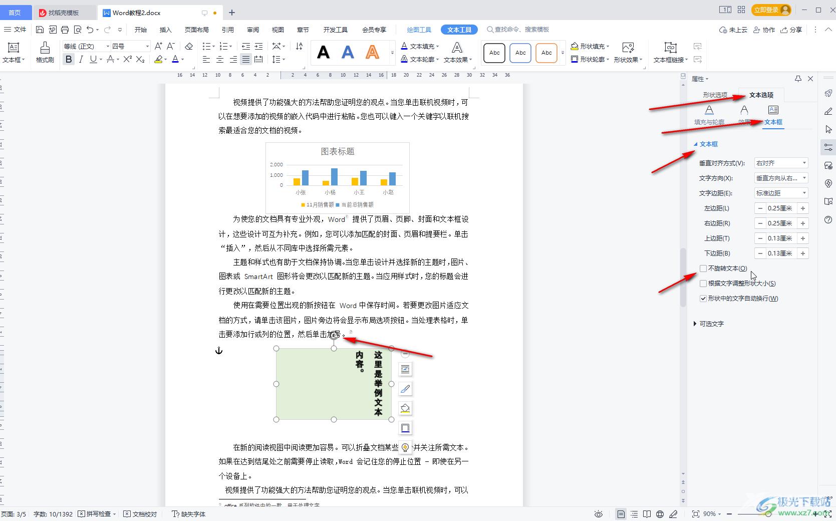Click 文档校对 in status bar
The image size is (836, 521).
(140, 514)
